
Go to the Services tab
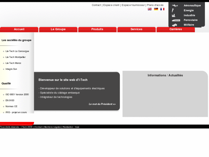tap(137, 30)
